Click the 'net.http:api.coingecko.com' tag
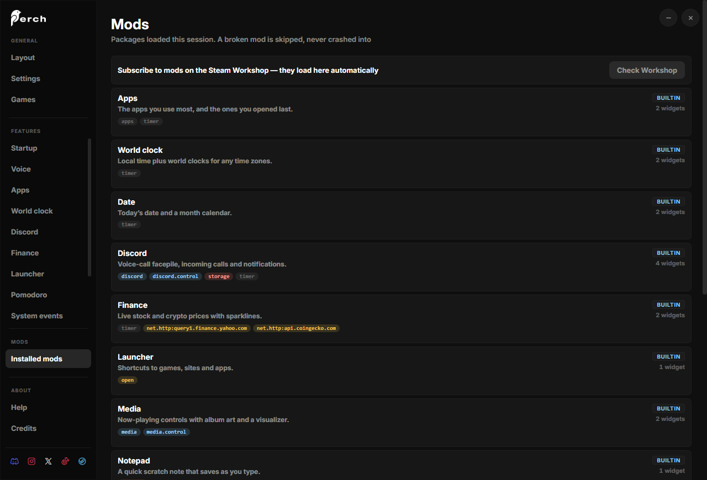The height and width of the screenshot is (480, 707). tap(297, 328)
